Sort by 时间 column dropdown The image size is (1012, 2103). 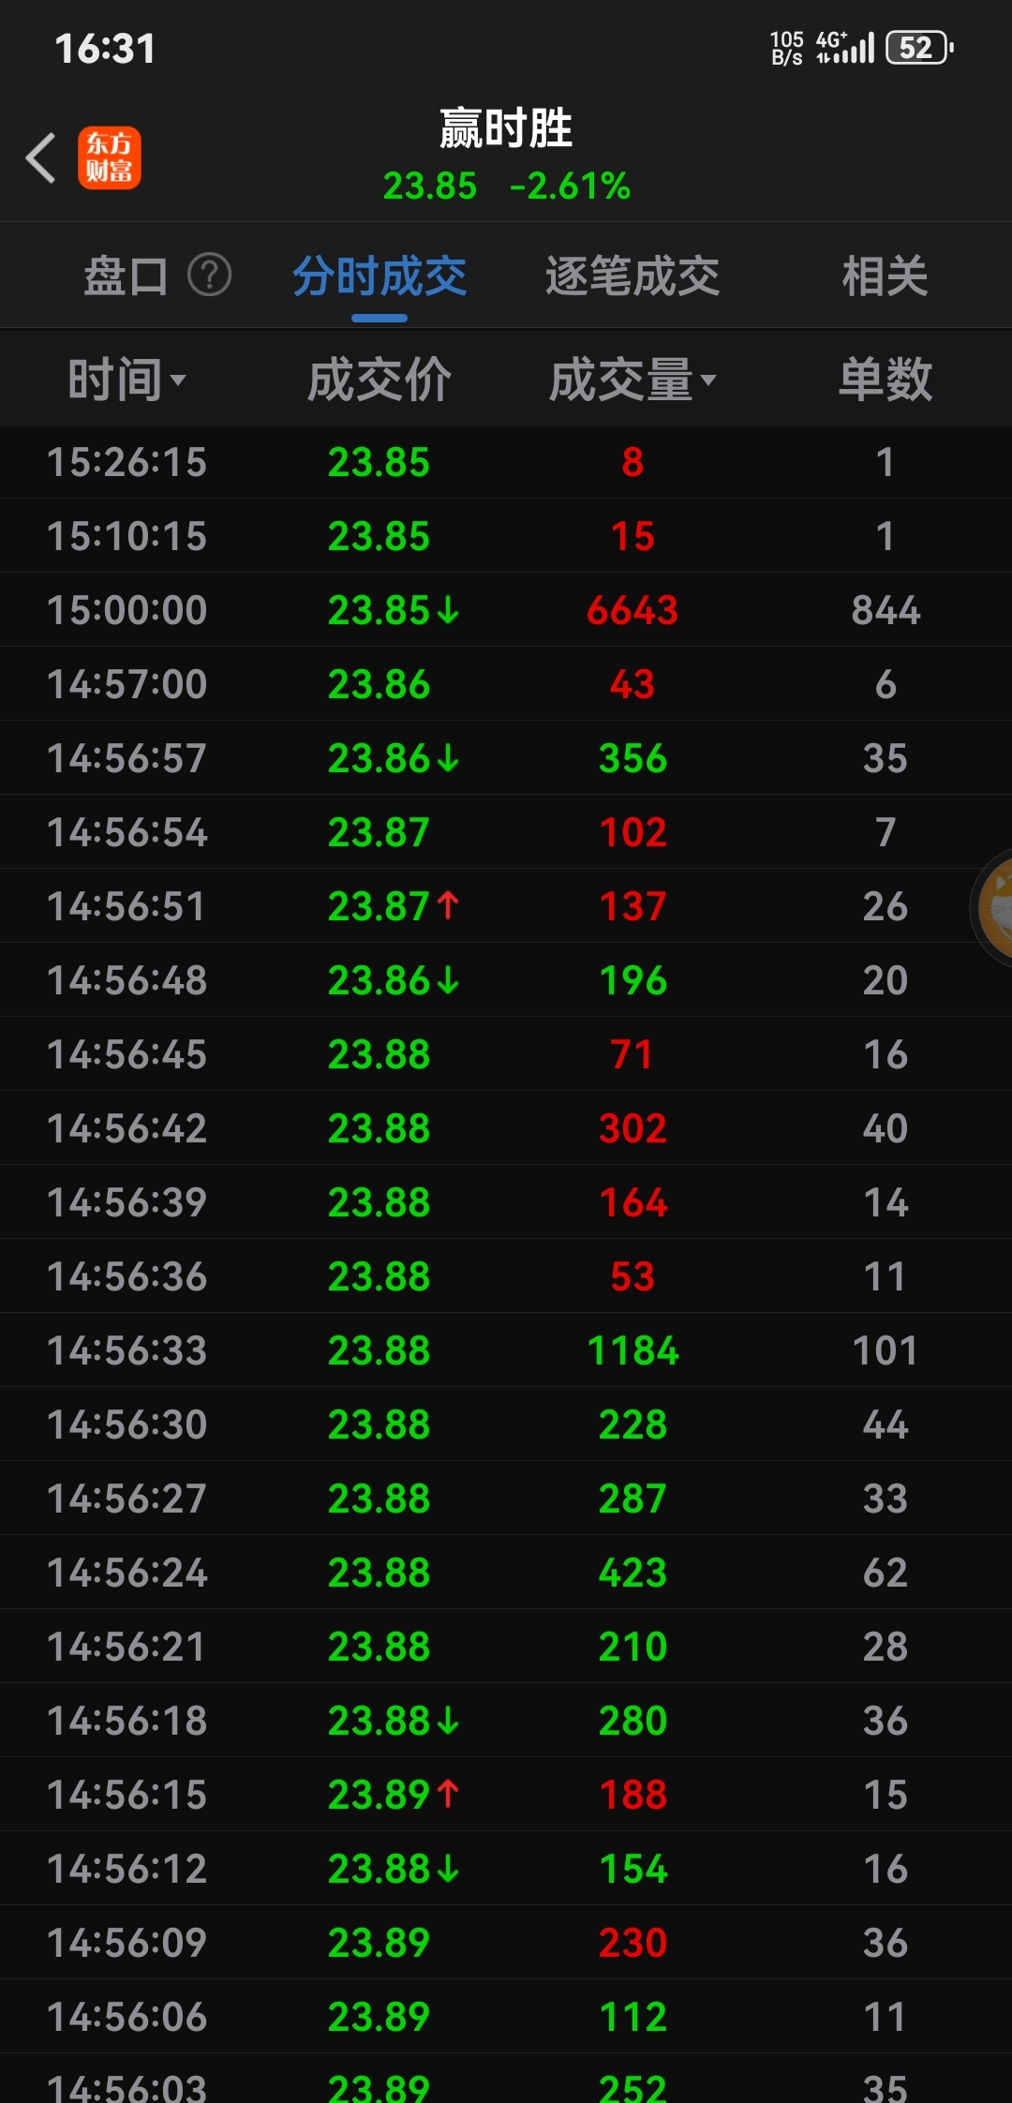pos(126,380)
